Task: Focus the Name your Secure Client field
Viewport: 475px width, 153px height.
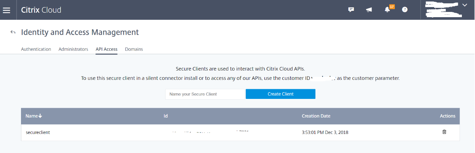Action: [x=205, y=94]
